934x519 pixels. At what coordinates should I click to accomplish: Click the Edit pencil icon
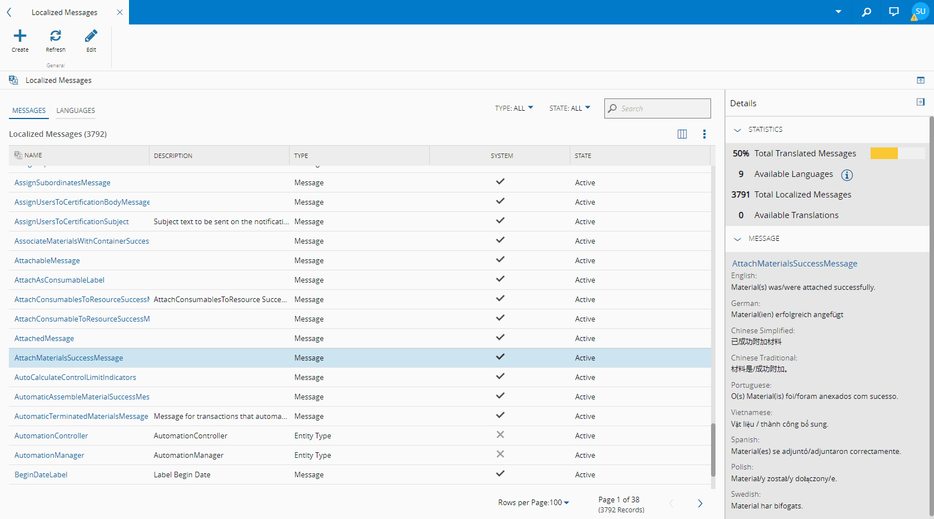[91, 37]
